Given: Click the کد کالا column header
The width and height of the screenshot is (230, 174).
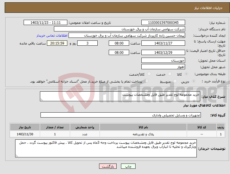Looking at the screenshot, I should coord(202,127).
